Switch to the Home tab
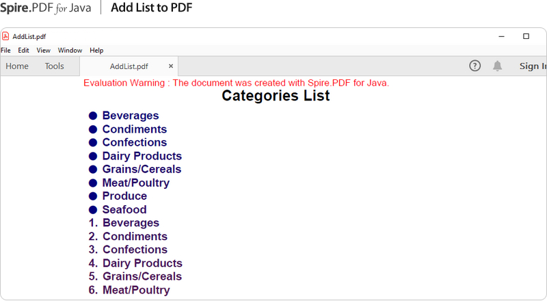Viewport: 547px width, 301px height. click(x=17, y=66)
